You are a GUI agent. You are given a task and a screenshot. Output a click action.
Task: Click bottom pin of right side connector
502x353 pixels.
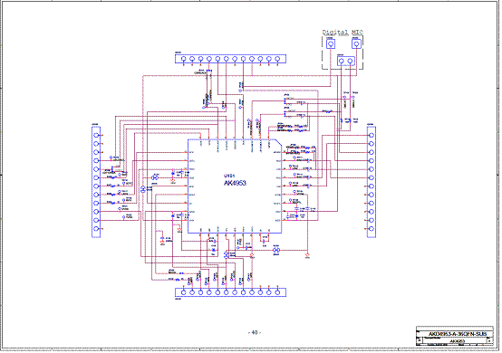pyautogui.click(x=372, y=229)
